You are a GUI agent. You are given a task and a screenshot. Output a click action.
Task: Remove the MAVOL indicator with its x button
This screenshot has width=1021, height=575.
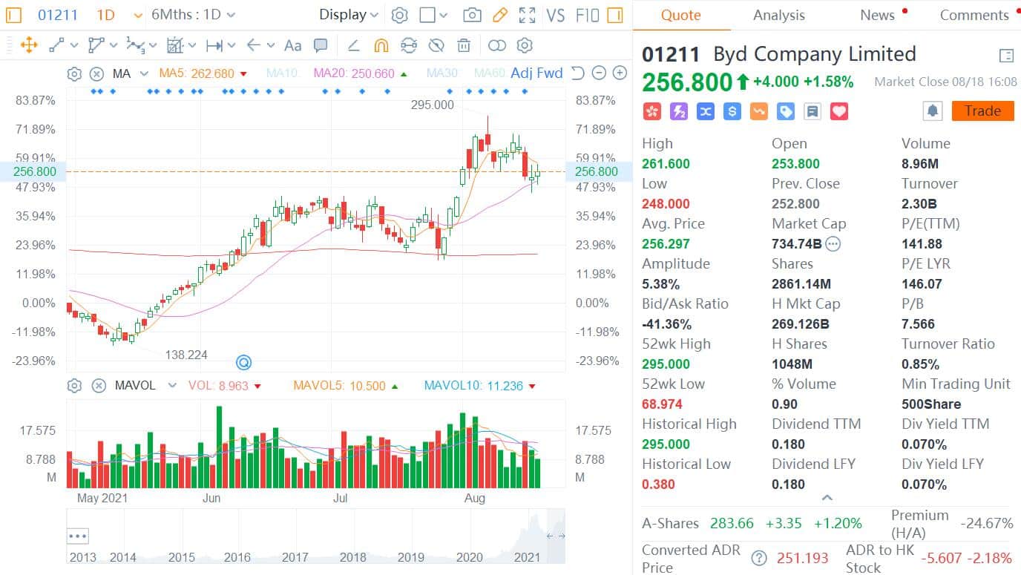coord(99,385)
